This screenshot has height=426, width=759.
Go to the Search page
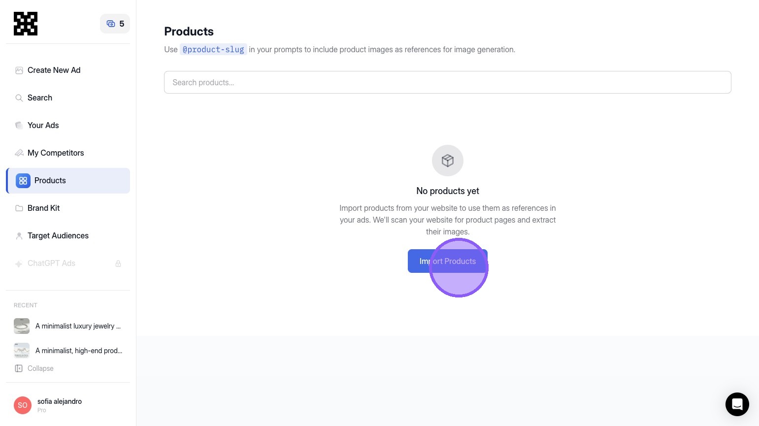40,98
